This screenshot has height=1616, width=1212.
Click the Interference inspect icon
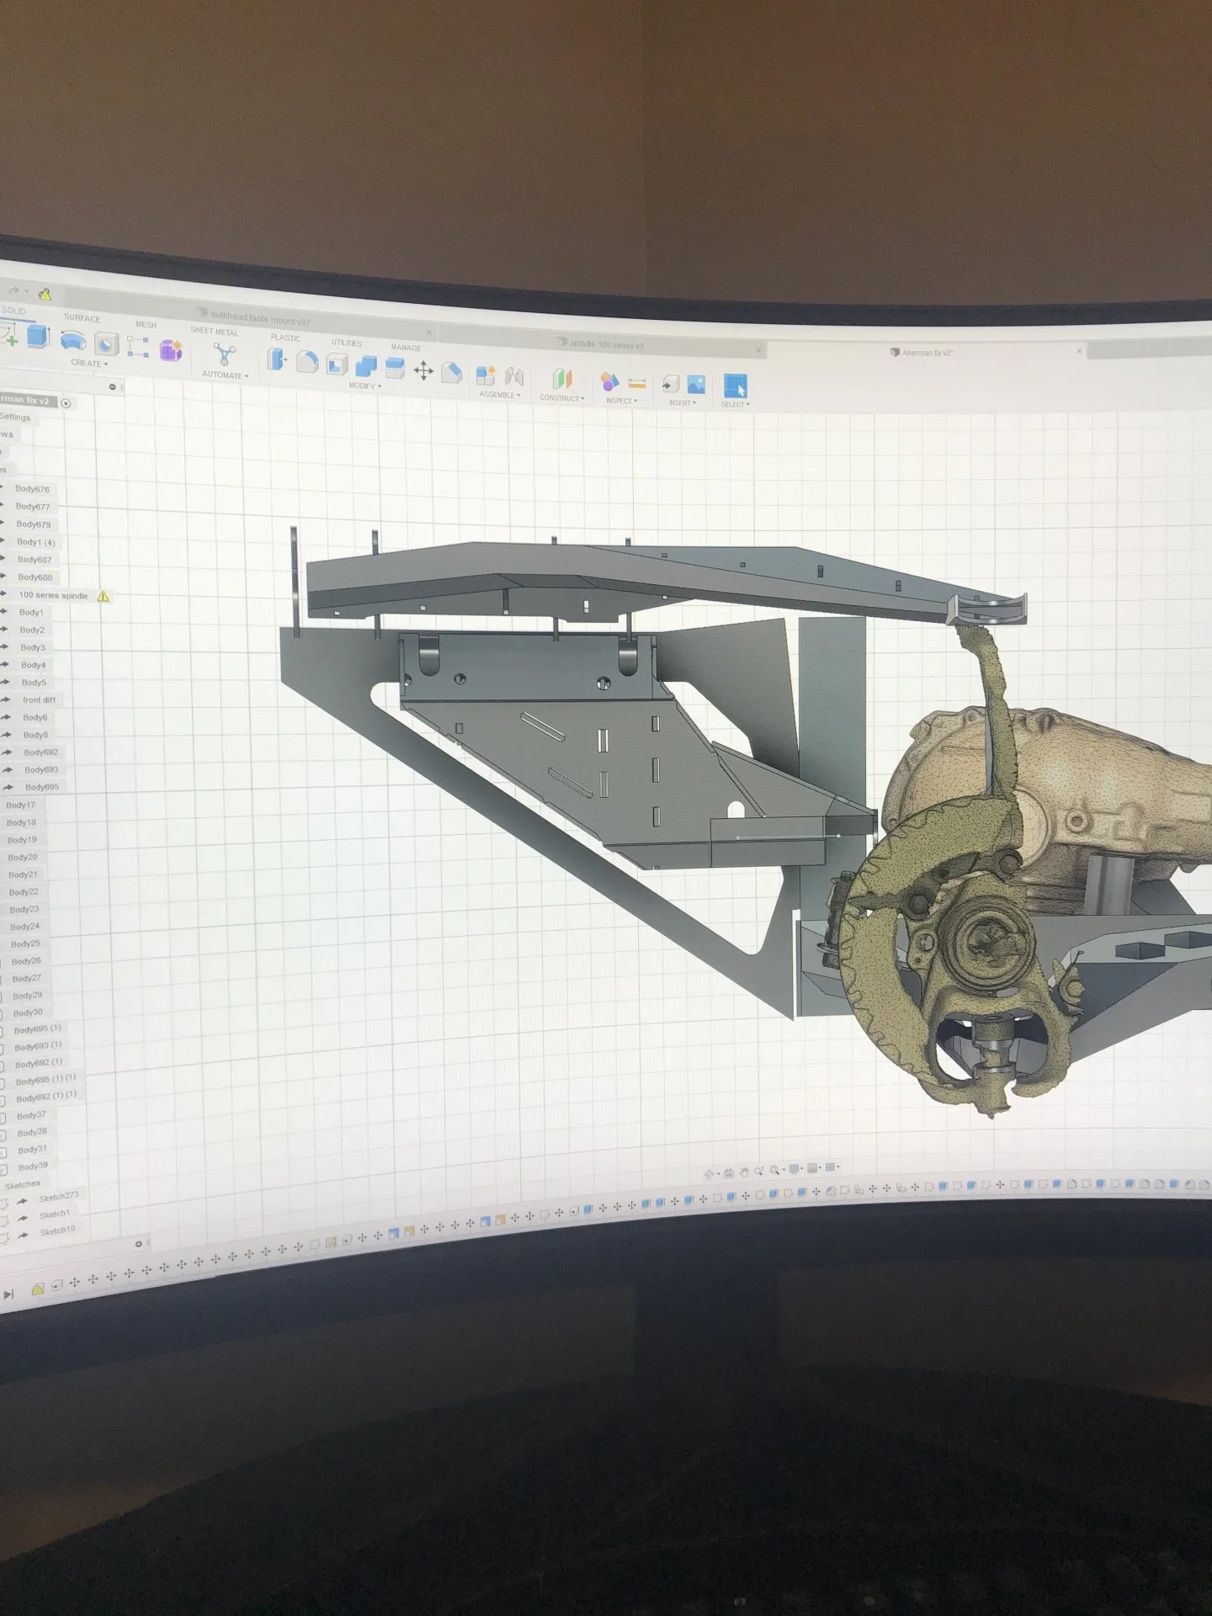pos(609,381)
